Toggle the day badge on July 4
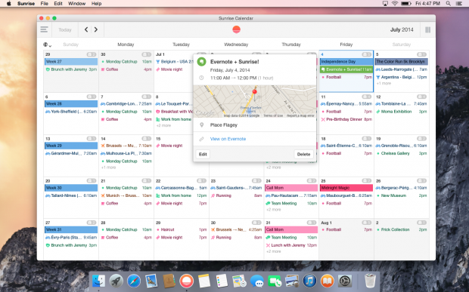This screenshot has width=469, height=292. pos(367,54)
